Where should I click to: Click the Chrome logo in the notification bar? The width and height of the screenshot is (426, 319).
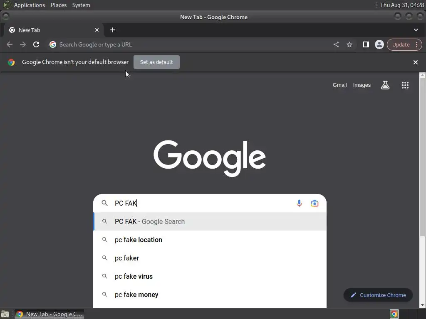[11, 62]
